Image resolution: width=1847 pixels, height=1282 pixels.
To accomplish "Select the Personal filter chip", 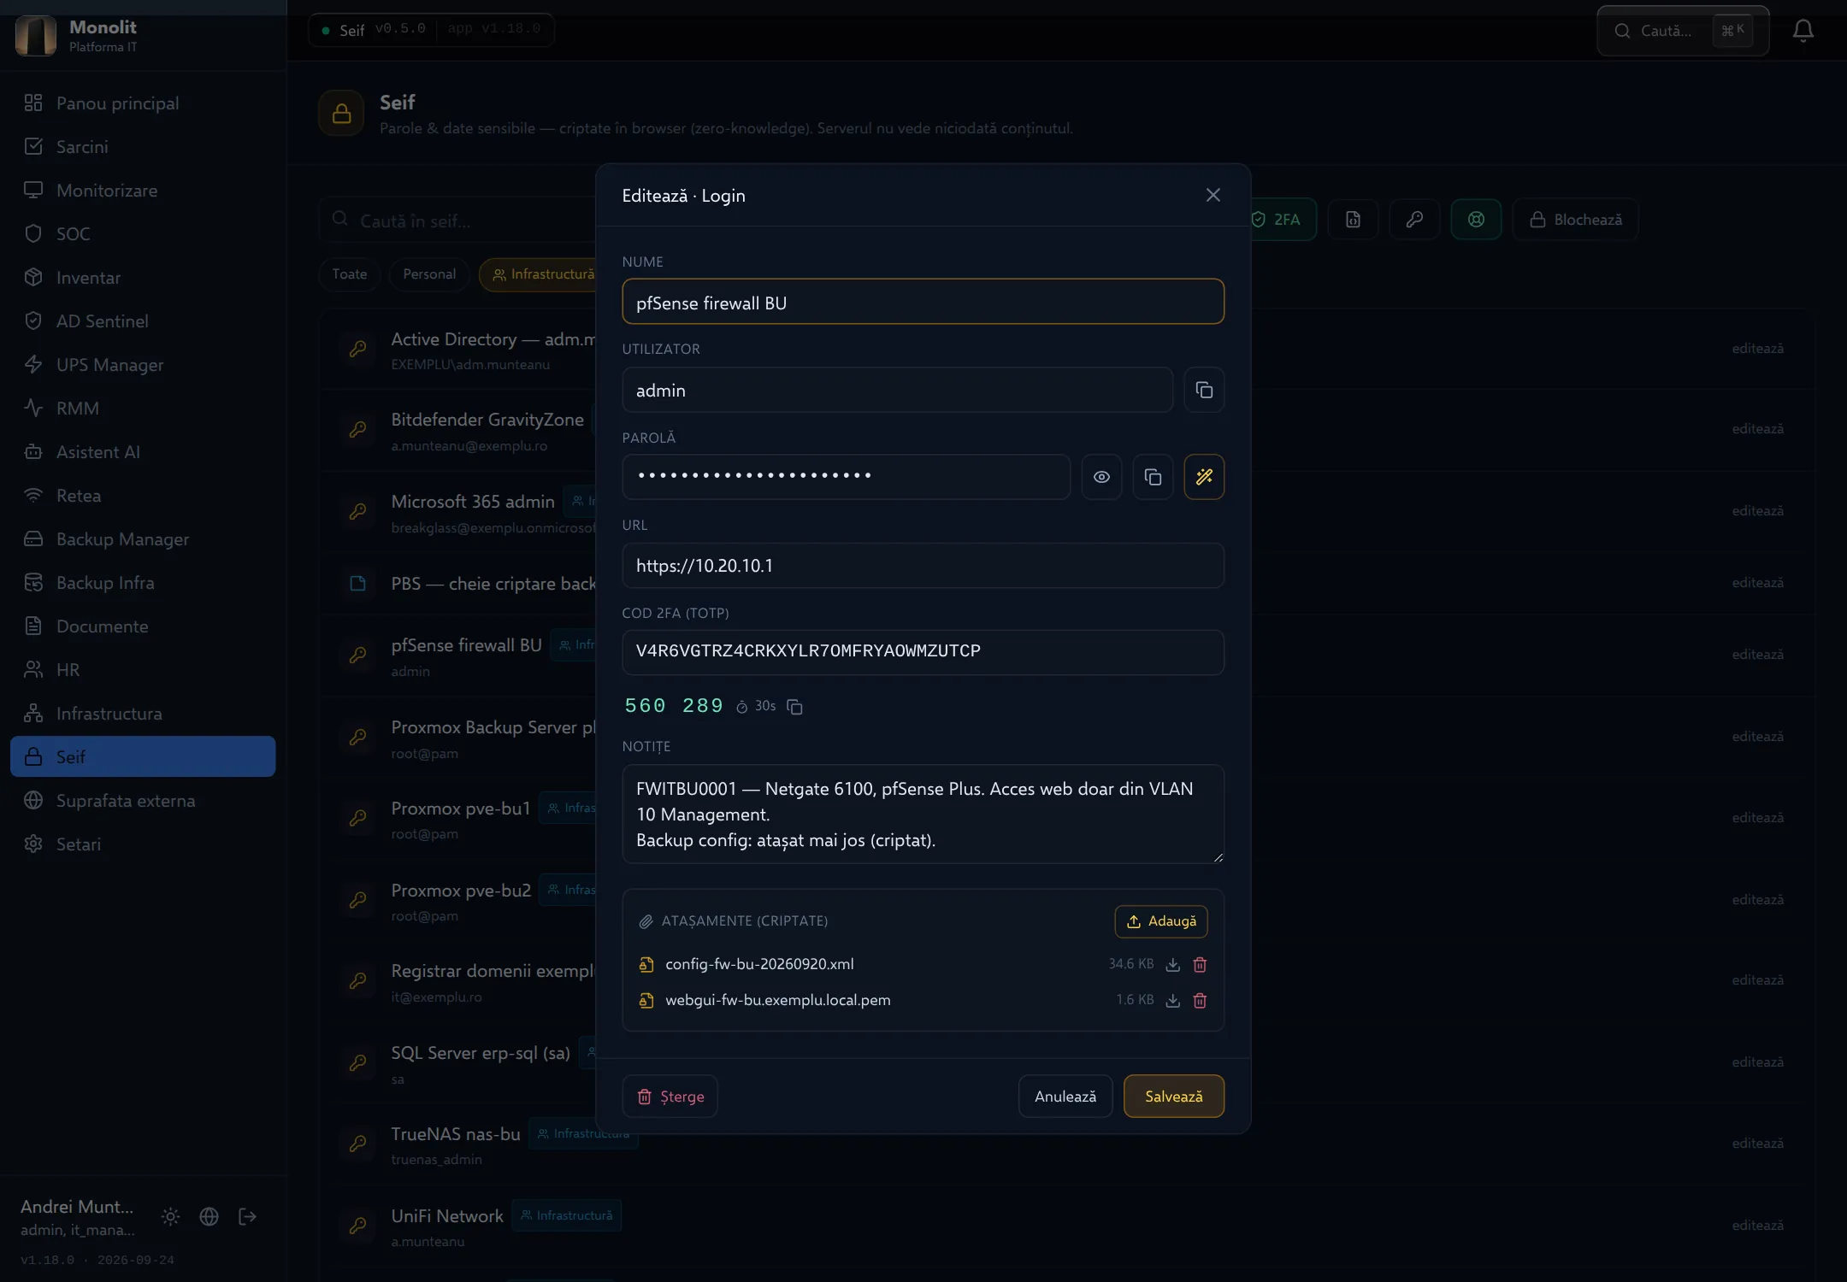I will click(429, 274).
